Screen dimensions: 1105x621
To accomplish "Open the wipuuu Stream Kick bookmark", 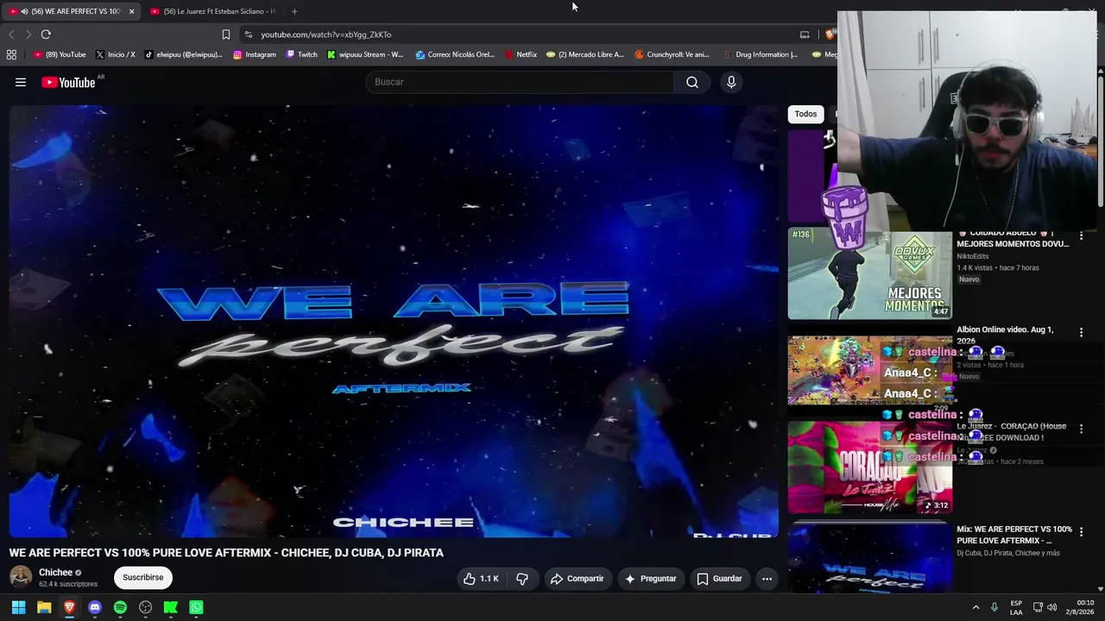I will pos(365,54).
